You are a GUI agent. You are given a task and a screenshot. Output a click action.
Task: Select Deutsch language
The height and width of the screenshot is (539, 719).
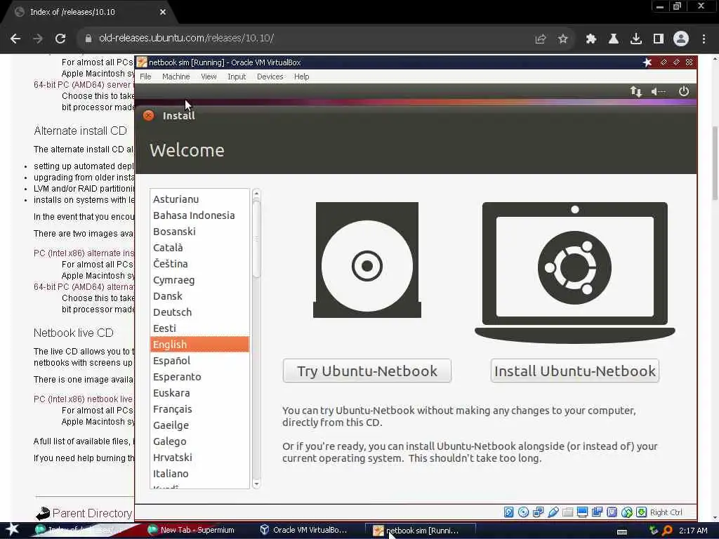[x=199, y=312]
